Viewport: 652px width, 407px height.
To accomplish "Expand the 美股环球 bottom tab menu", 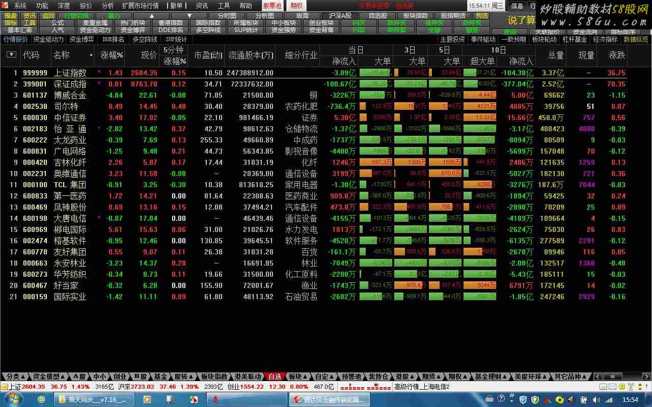I will [531, 376].
